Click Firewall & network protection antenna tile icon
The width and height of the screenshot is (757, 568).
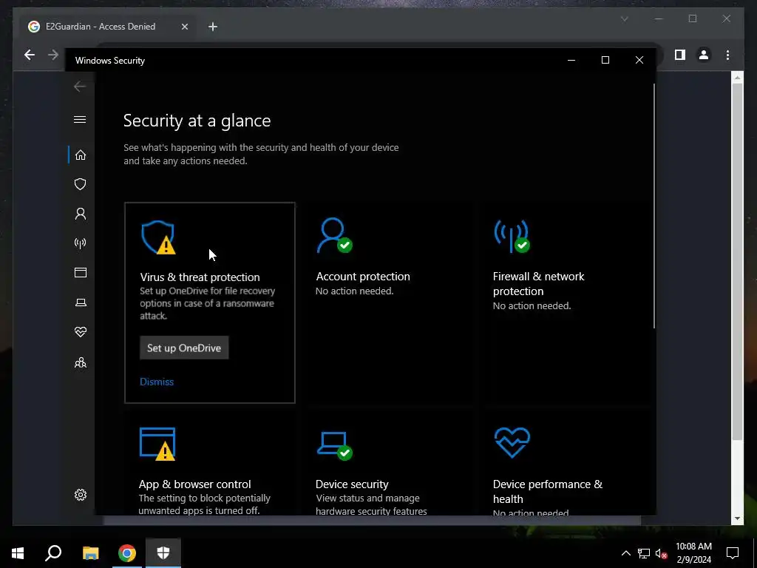pos(512,236)
